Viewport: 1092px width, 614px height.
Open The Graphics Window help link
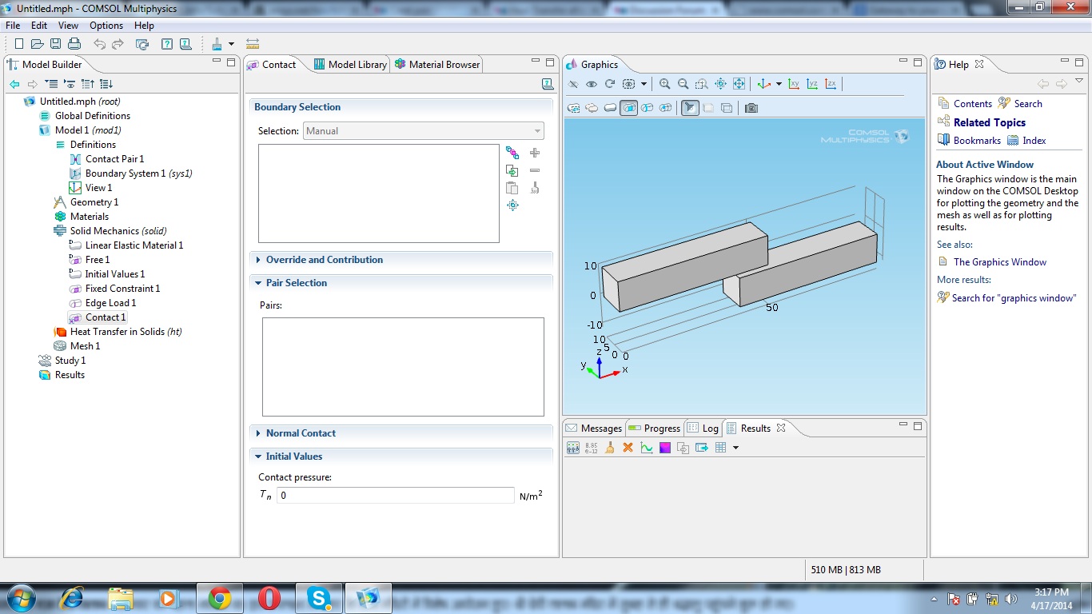pyautogui.click(x=999, y=262)
